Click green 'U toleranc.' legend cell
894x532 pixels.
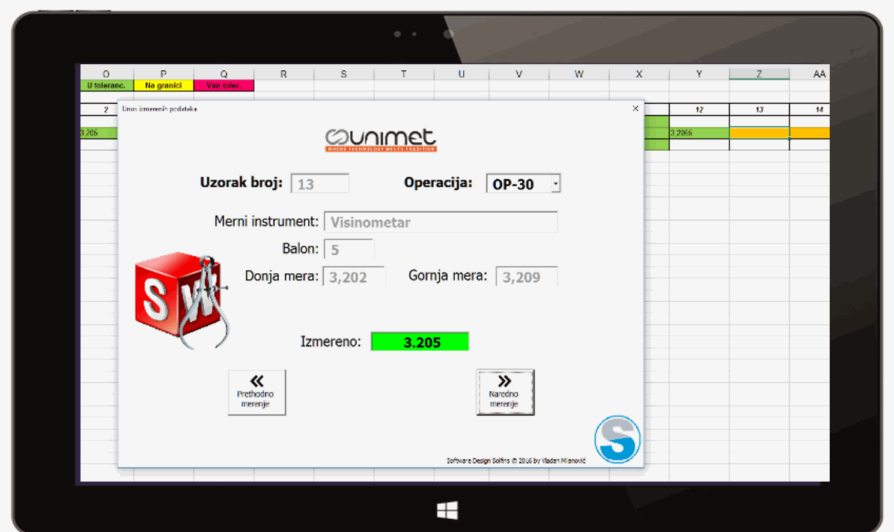pos(106,86)
